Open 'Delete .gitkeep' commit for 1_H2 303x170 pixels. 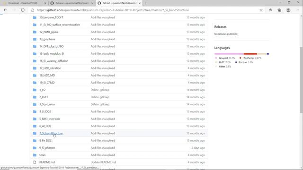pos(100,90)
